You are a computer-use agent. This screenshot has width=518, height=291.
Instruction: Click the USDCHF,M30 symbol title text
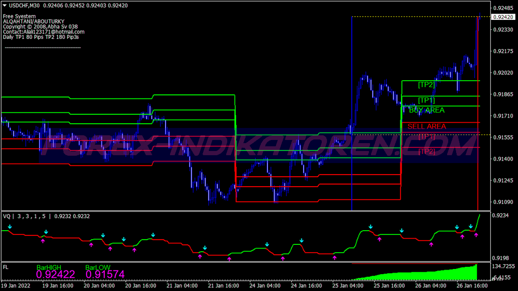(24, 5)
